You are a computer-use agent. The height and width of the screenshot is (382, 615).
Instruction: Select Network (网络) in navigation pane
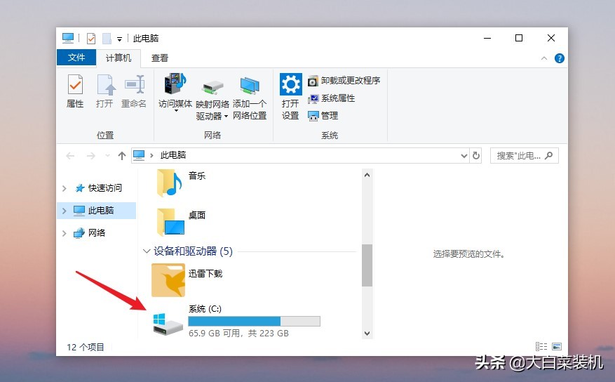[x=90, y=233]
